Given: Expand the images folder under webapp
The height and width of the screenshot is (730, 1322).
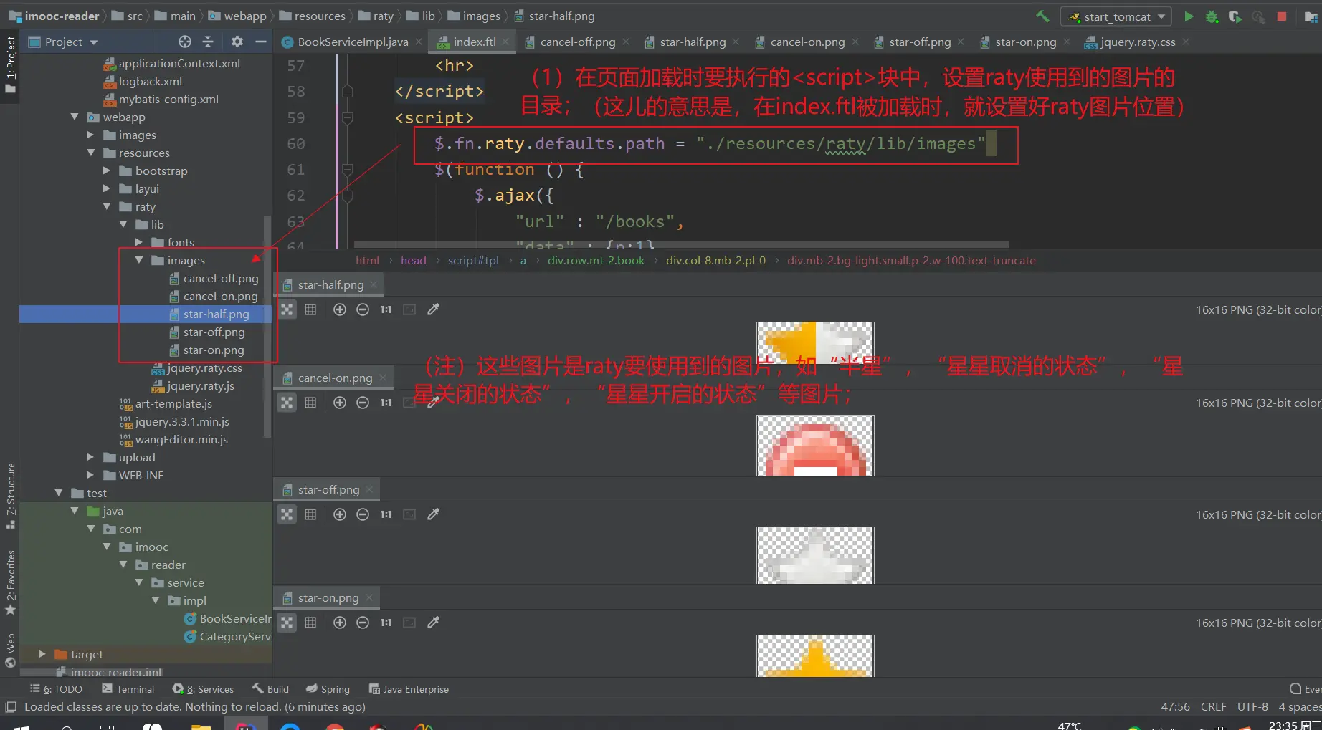Looking at the screenshot, I should 90,135.
